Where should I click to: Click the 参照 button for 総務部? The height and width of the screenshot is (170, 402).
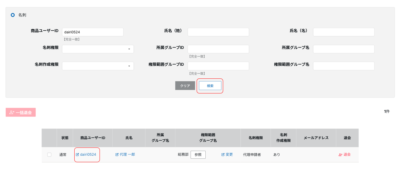pyautogui.click(x=198, y=155)
